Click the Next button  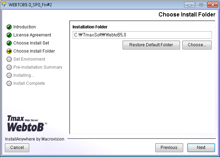click(201, 148)
